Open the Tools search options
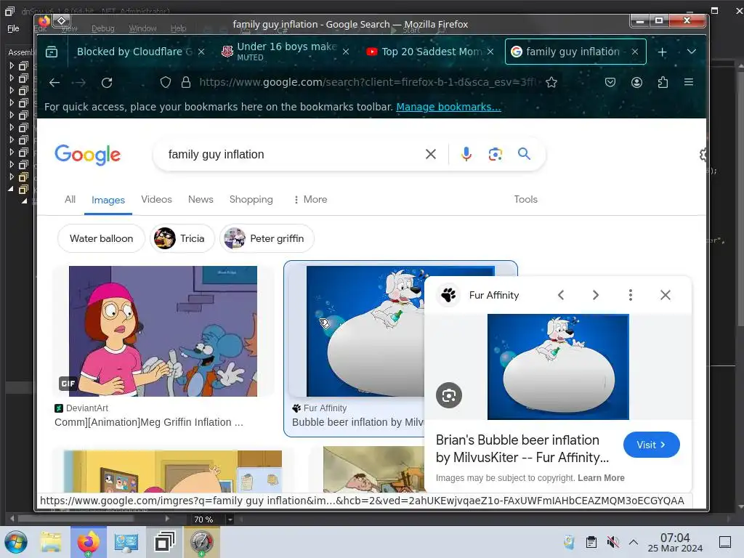 click(526, 199)
